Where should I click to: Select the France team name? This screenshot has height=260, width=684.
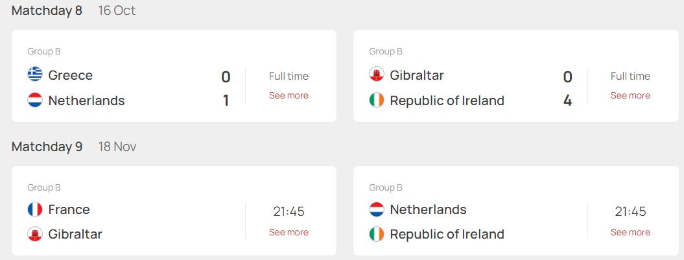(x=69, y=209)
